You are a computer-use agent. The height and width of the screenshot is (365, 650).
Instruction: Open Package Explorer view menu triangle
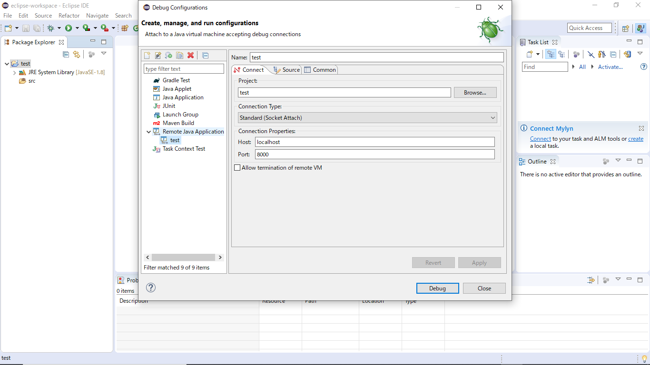(104, 54)
